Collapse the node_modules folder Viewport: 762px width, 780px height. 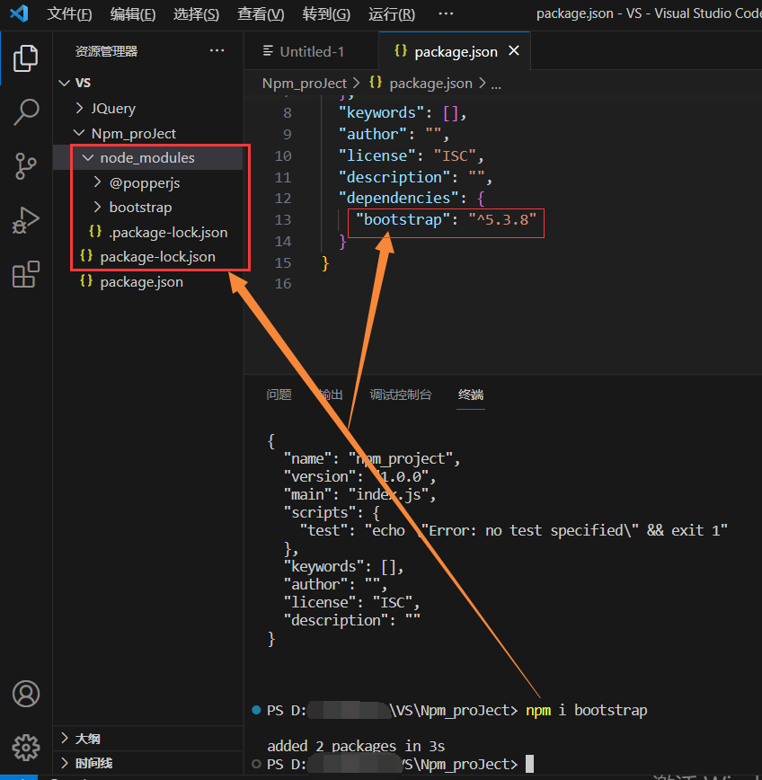point(88,157)
